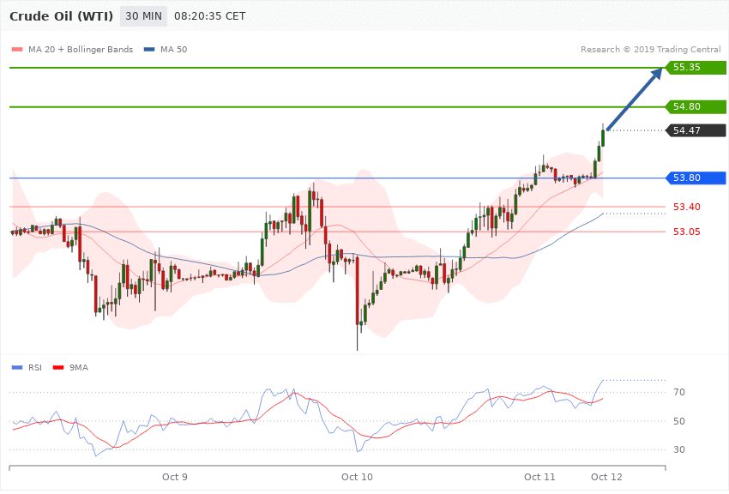729x494 pixels.
Task: Click the MA 20 + Bollinger Bands legend swatch
Action: click(x=17, y=50)
